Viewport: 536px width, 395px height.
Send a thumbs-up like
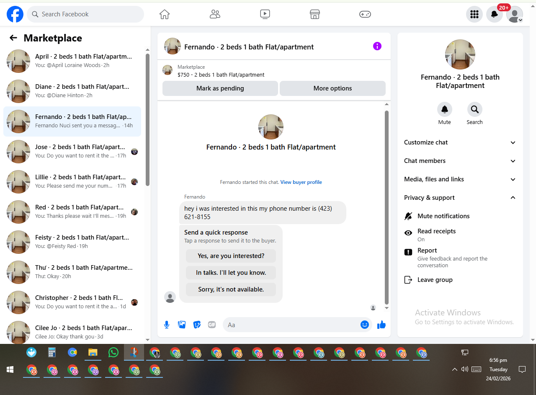click(381, 325)
